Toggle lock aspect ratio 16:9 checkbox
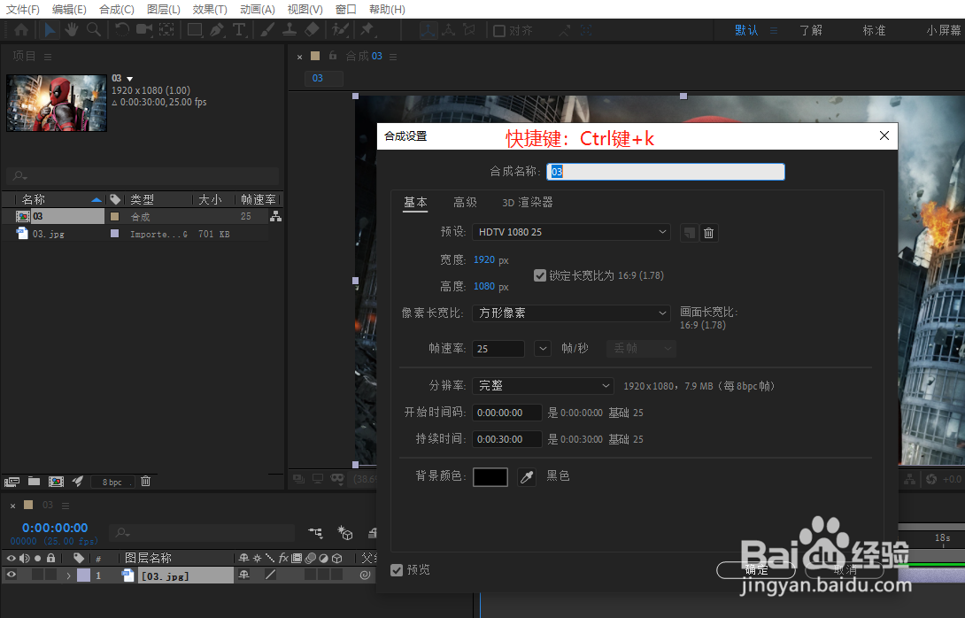 pos(540,275)
